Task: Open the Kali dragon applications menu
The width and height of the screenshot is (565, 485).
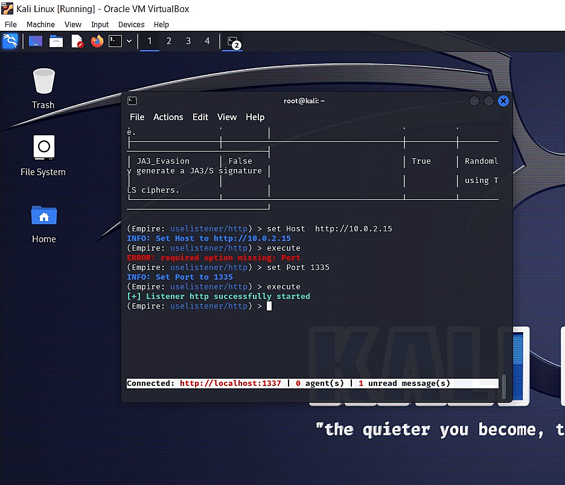Action: 10,41
